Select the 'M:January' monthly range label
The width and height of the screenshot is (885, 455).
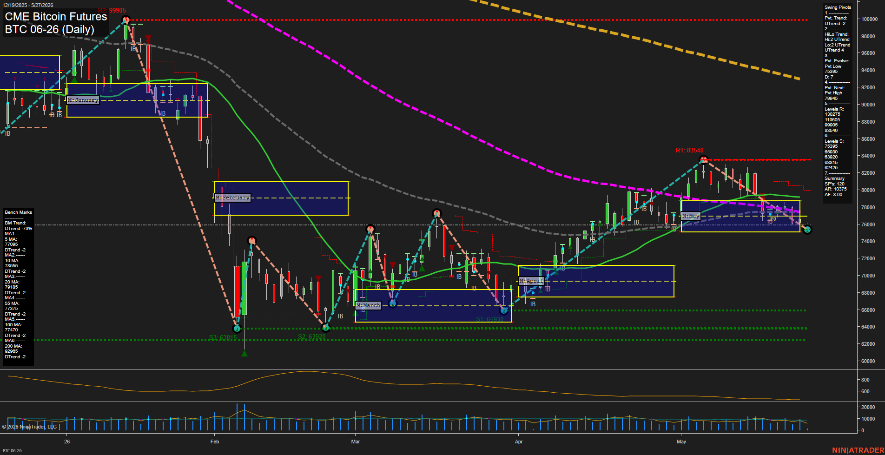click(x=83, y=100)
